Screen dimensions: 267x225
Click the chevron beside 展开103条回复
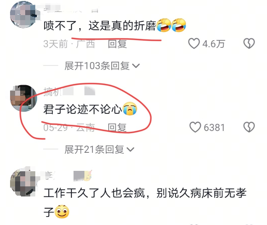[136, 66]
